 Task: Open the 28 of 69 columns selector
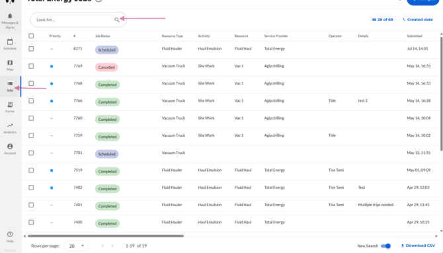[383, 20]
